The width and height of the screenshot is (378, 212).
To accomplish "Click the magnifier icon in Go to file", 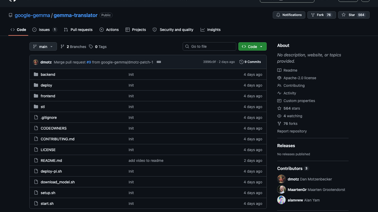I will (187, 46).
